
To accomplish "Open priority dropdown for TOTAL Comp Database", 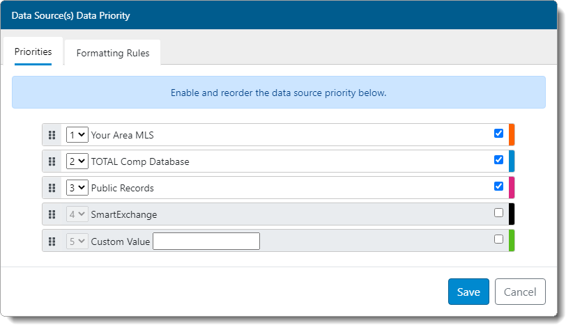I will 77,161.
